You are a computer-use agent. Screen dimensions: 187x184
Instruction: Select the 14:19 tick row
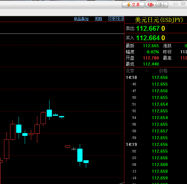pyautogui.click(x=131, y=144)
